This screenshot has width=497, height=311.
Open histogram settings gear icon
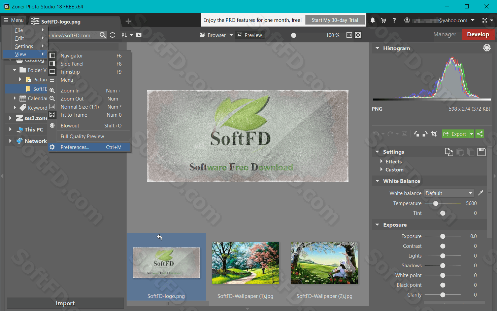487,48
